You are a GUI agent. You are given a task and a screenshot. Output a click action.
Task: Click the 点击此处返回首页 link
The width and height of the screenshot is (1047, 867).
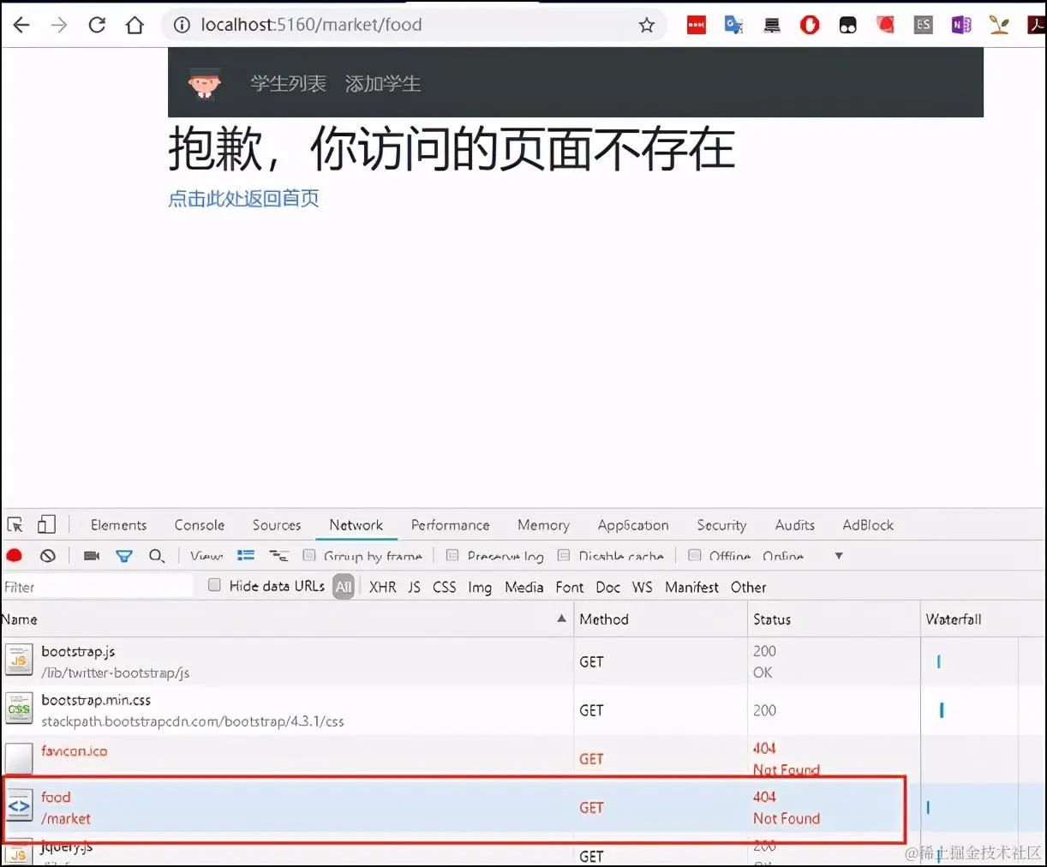click(x=244, y=198)
